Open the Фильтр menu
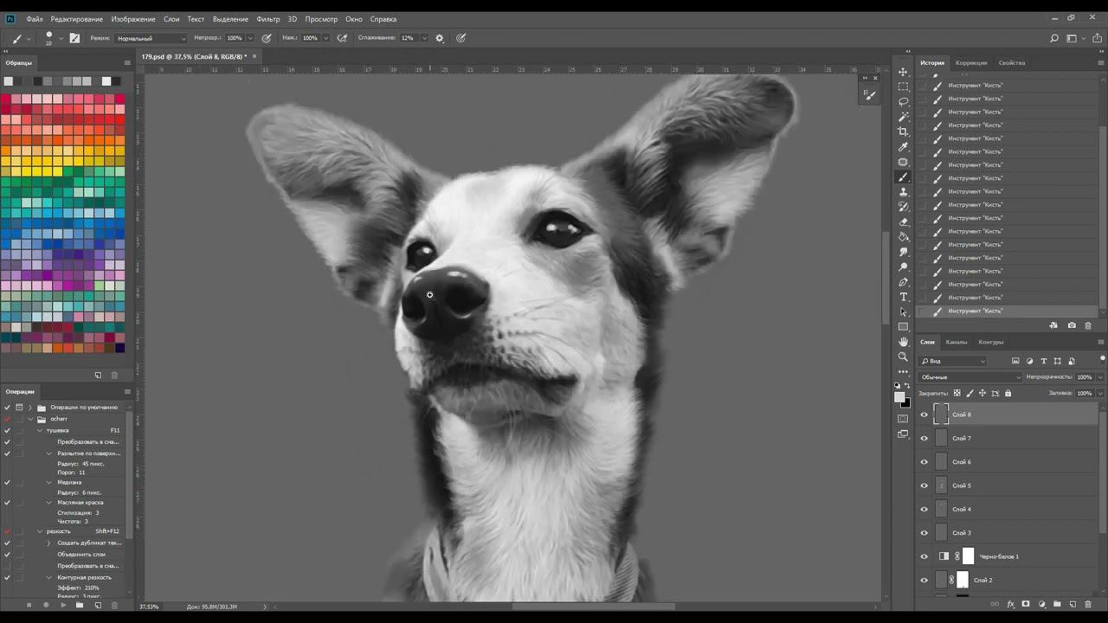Viewport: 1108px width, 623px height. pyautogui.click(x=268, y=19)
